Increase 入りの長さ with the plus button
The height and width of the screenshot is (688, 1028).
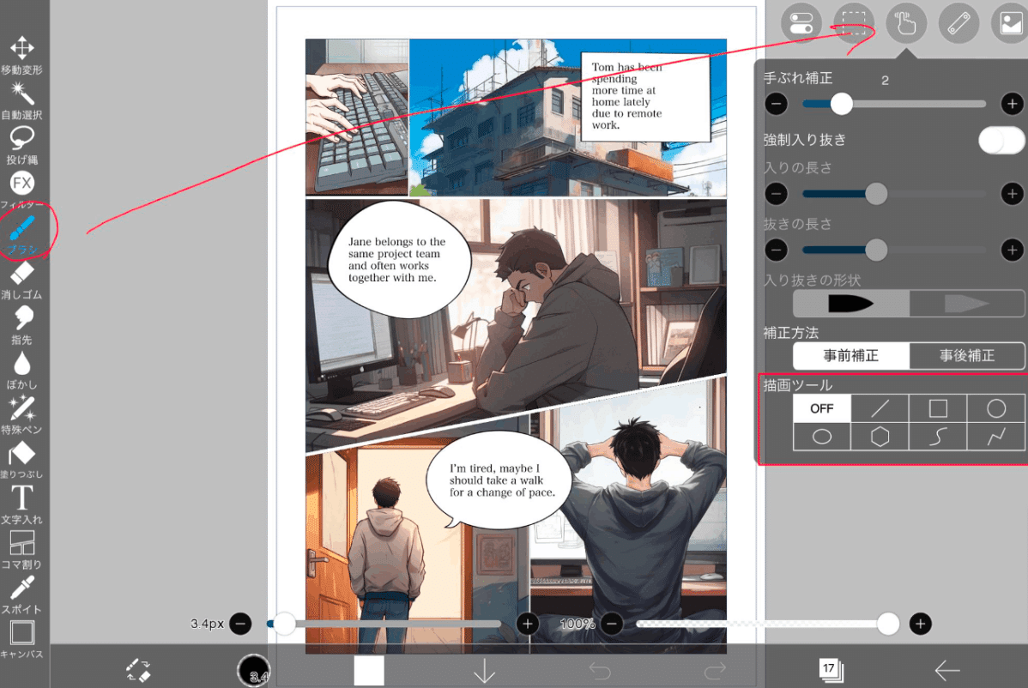pos(1013,193)
